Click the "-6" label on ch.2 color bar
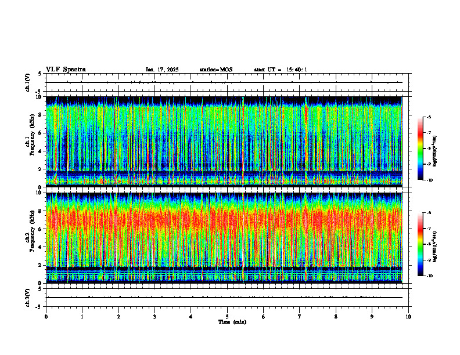This screenshot has width=460, height=355. [x=429, y=213]
